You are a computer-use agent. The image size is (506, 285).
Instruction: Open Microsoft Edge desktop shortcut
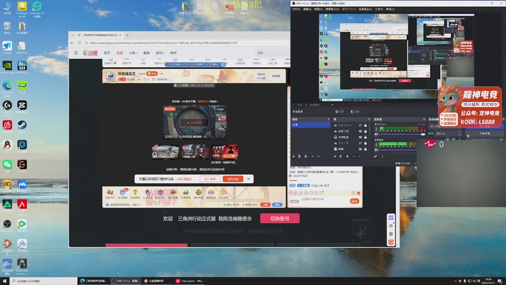[x=7, y=87]
